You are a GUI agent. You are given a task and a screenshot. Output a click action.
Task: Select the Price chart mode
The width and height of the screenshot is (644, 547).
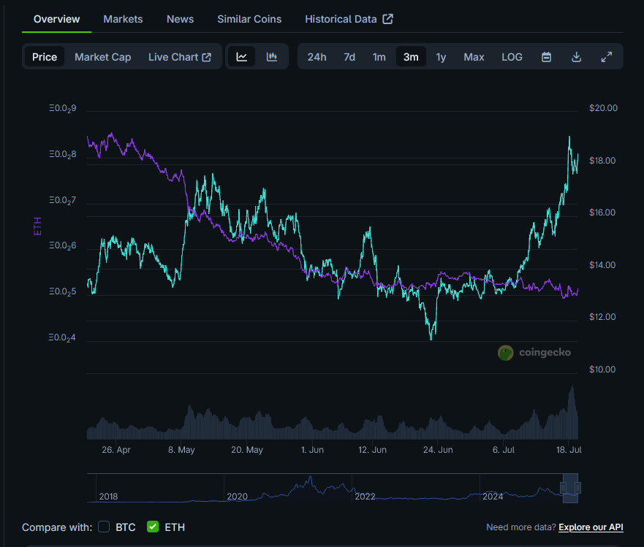point(45,57)
